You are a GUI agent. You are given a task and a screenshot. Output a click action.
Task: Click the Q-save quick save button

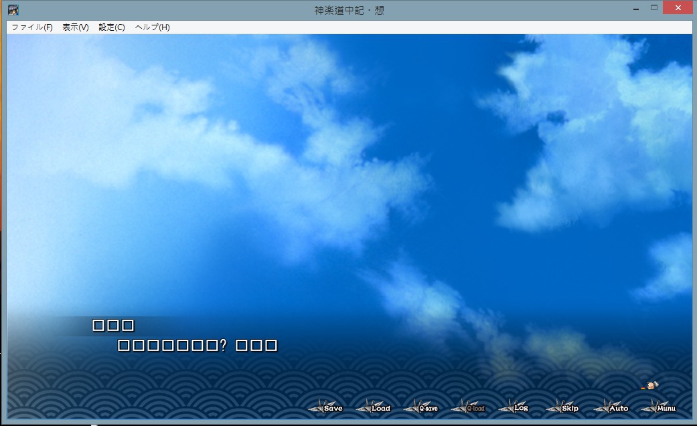(421, 407)
